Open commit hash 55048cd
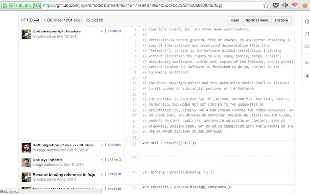Screen dimensions: 310x194 [x=114, y=31]
